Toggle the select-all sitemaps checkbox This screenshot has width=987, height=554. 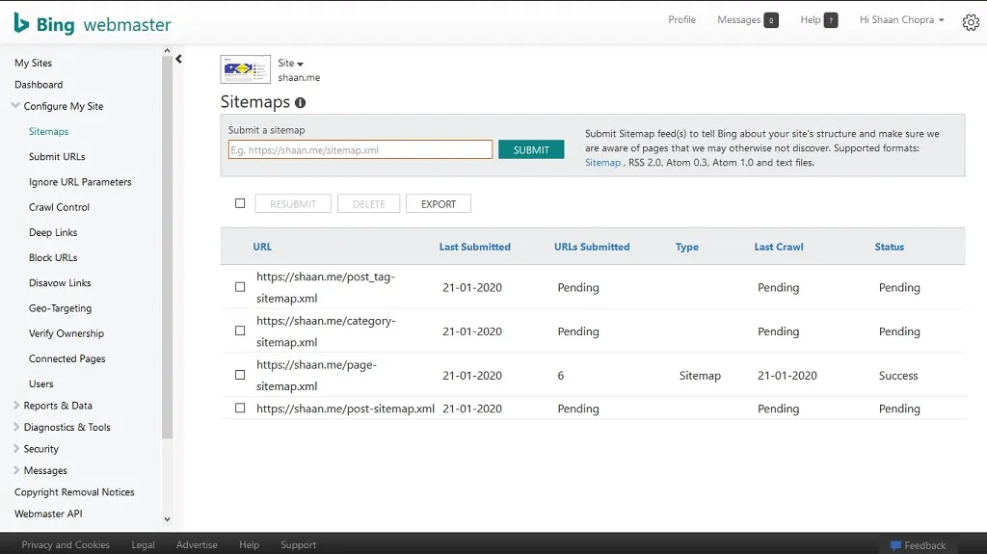pyautogui.click(x=240, y=203)
